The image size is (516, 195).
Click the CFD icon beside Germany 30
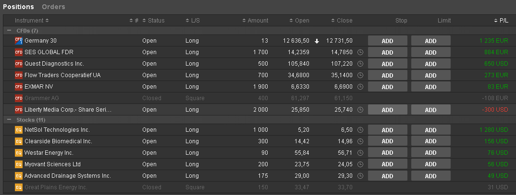19,41
